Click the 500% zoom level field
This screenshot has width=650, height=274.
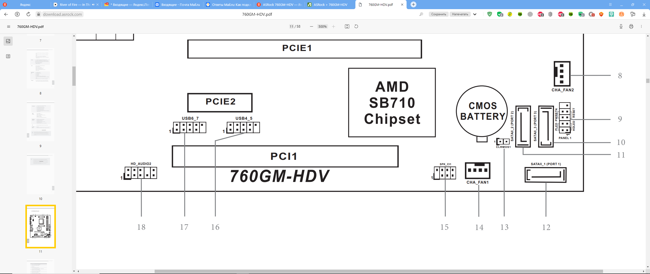click(322, 26)
